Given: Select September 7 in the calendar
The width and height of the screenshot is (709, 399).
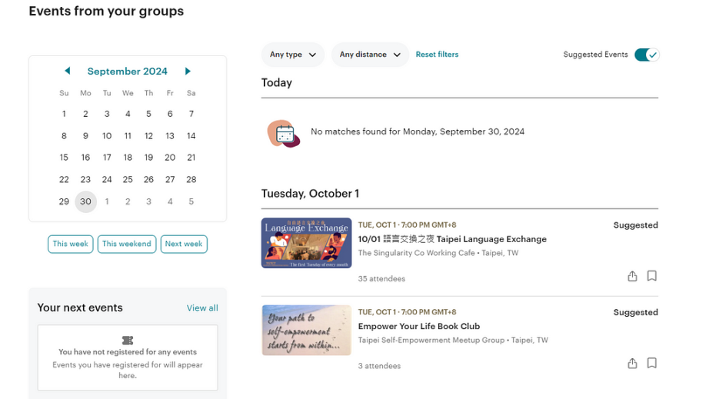Looking at the screenshot, I should click(x=191, y=114).
